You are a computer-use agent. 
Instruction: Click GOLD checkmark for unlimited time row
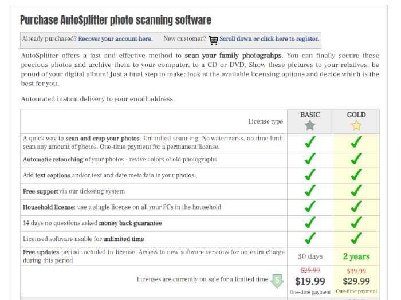[x=356, y=238]
